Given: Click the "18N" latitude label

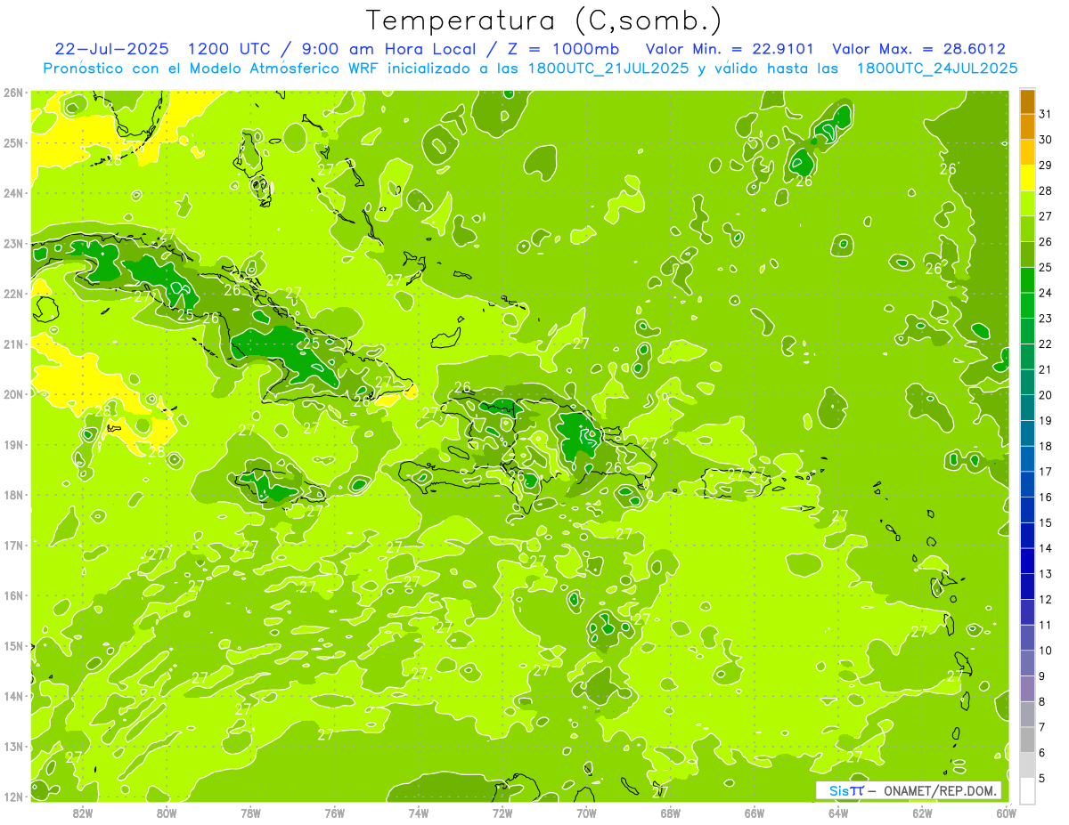Looking at the screenshot, I should coord(13,495).
